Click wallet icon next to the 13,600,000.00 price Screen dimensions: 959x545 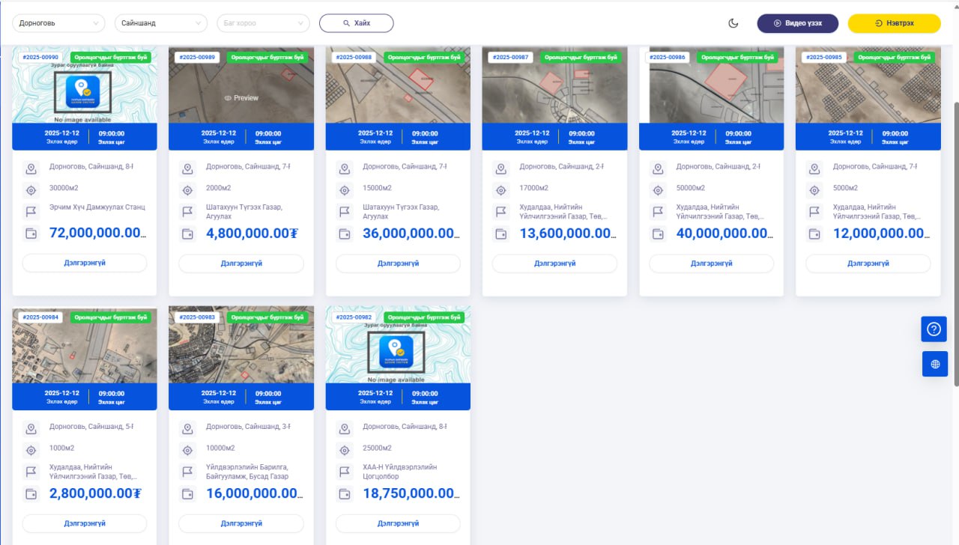tap(500, 234)
